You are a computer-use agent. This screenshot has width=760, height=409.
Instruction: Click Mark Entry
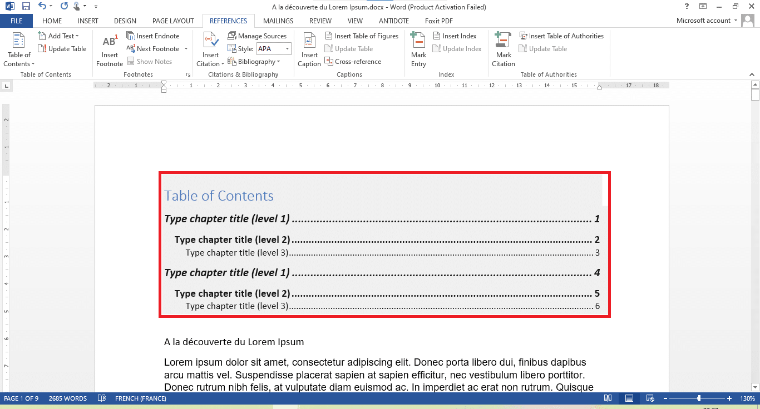pyautogui.click(x=418, y=50)
